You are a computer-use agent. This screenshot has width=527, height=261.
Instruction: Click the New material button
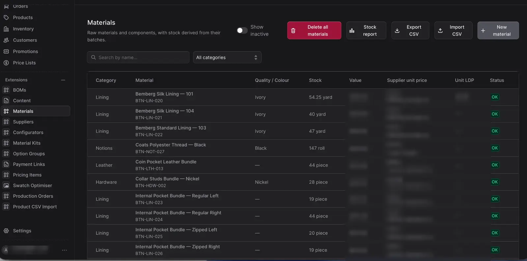(498, 30)
